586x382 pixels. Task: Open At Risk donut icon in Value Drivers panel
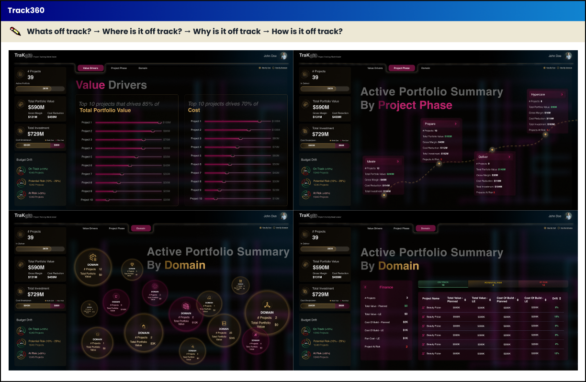pyautogui.click(x=21, y=194)
